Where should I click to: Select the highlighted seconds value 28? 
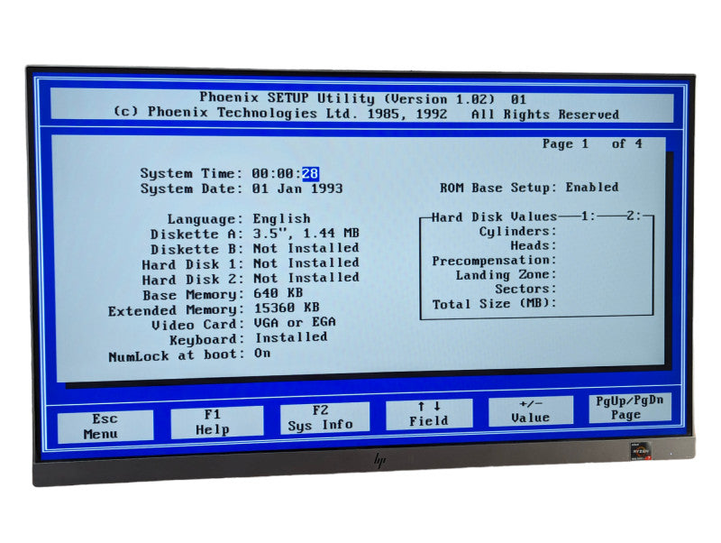[310, 173]
